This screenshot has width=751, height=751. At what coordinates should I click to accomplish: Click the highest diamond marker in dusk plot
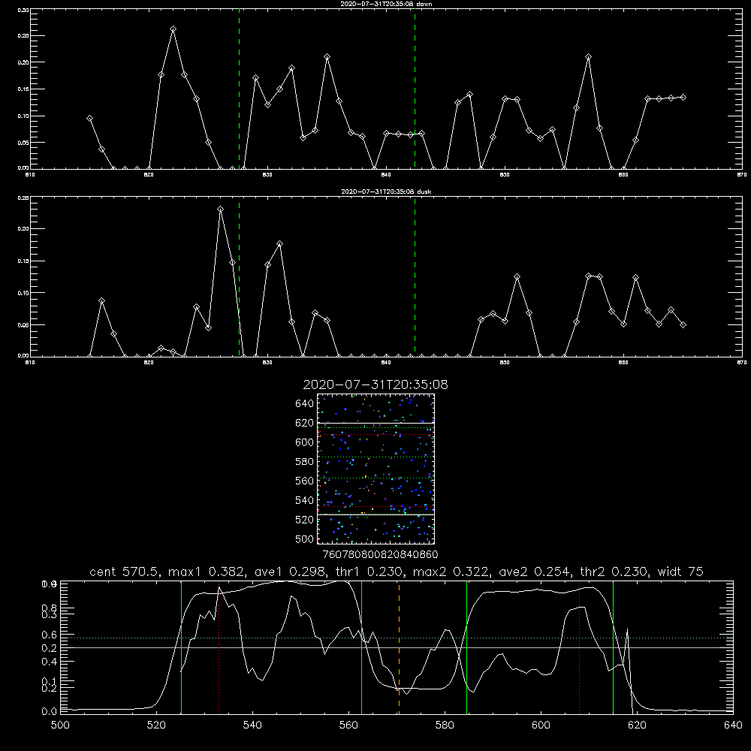coord(220,210)
